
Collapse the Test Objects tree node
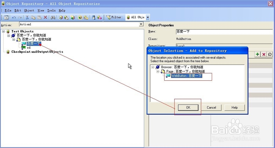click(3, 31)
